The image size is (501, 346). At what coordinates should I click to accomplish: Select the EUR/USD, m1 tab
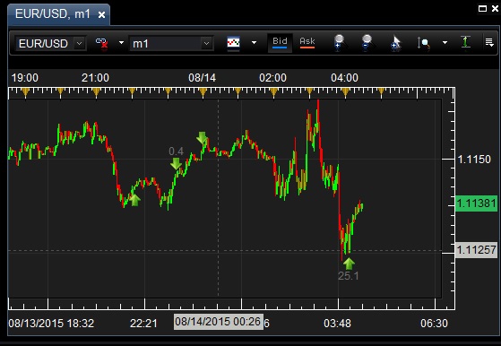53,14
